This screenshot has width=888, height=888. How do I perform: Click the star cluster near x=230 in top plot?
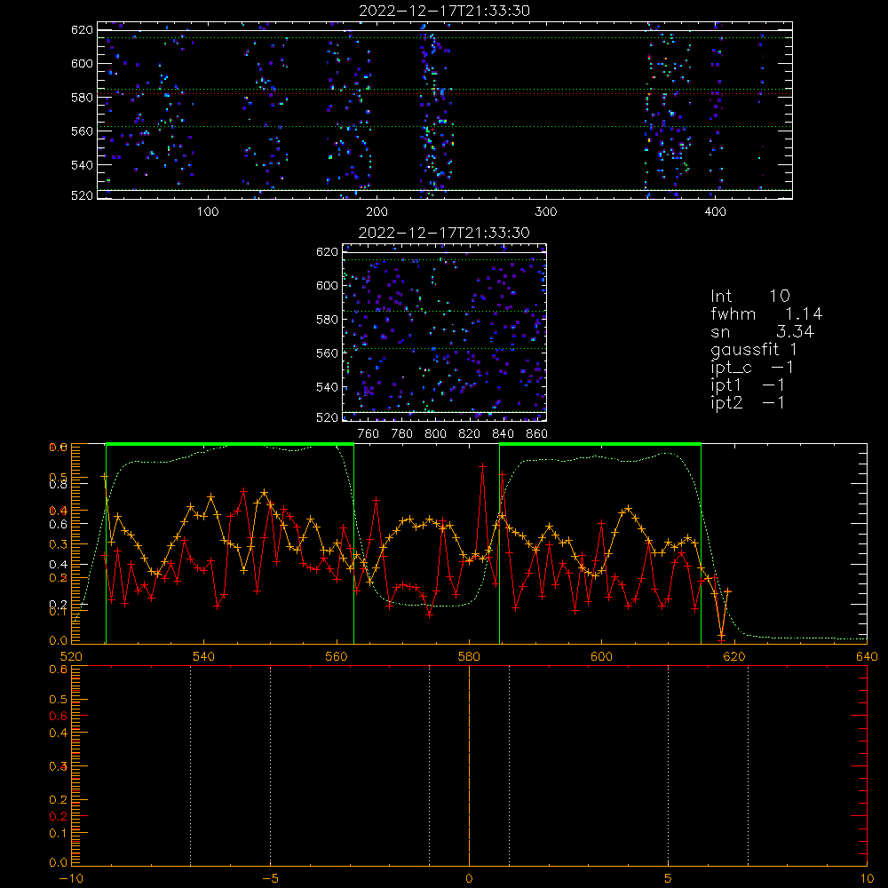pyautogui.click(x=434, y=110)
